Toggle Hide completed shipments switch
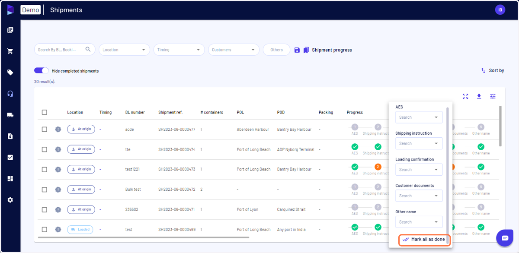 (x=41, y=71)
